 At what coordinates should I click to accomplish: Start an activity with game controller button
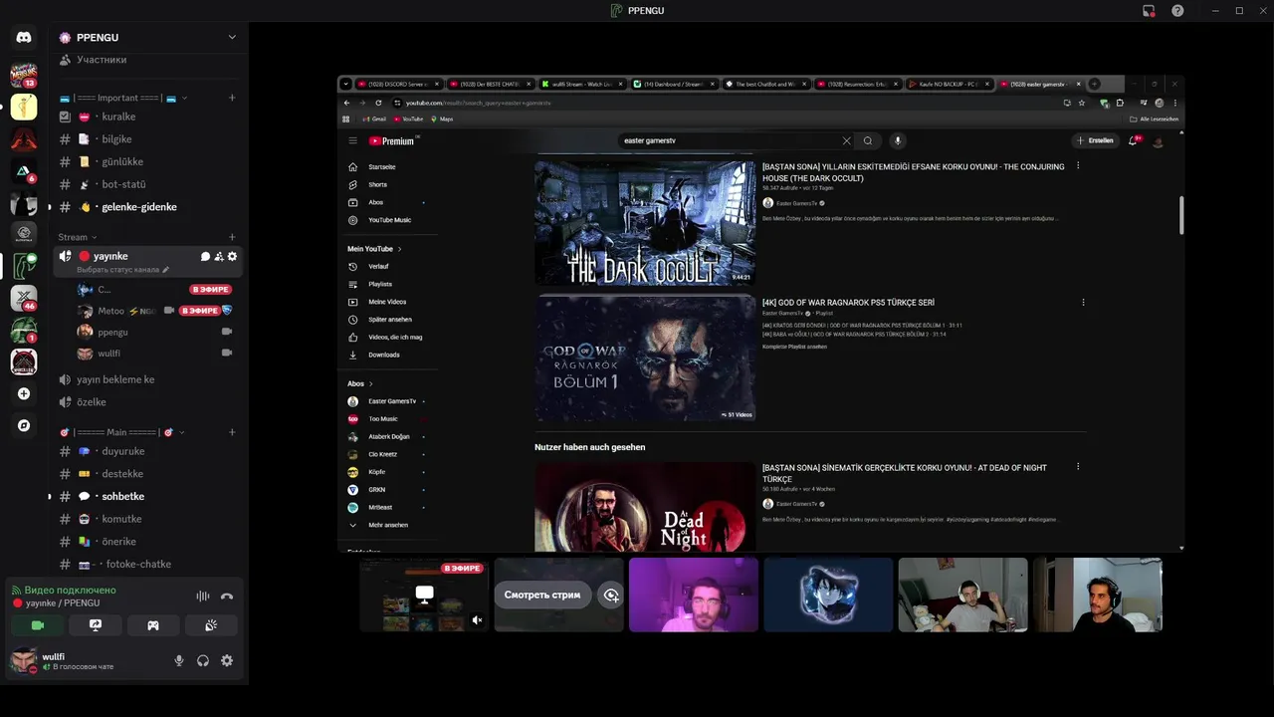(x=153, y=625)
